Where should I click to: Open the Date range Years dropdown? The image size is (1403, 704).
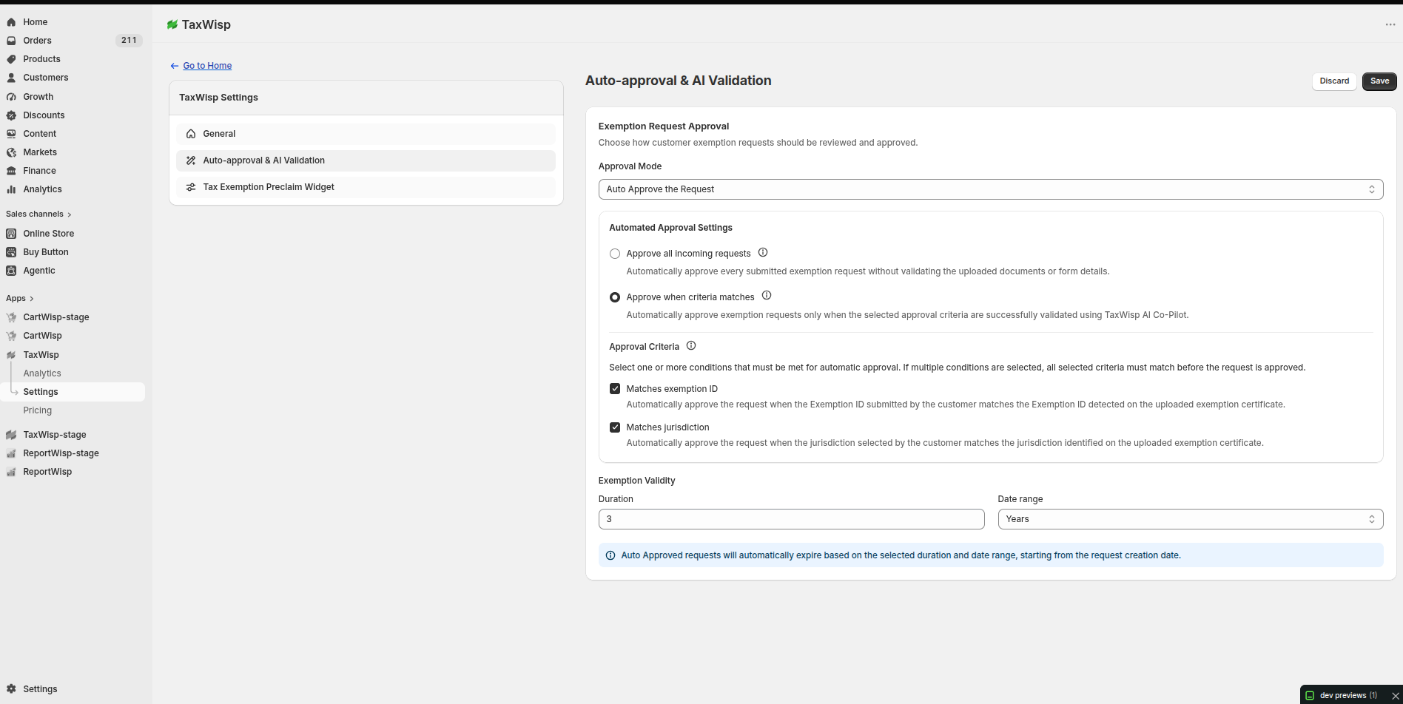1191,519
